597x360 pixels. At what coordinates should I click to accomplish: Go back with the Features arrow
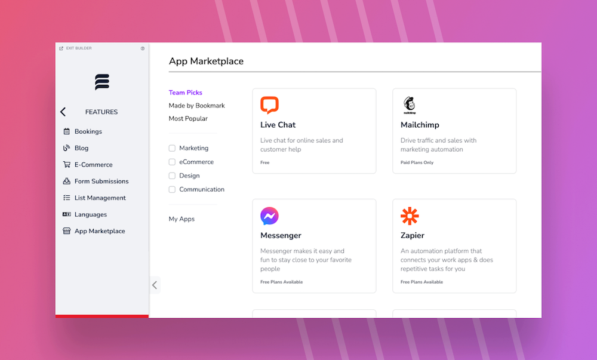[63, 112]
